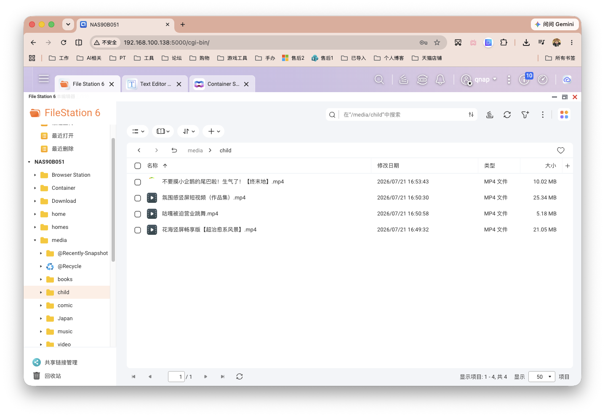The height and width of the screenshot is (417, 605).
Task: Open the qnap user account dropdown
Action: pos(479,80)
